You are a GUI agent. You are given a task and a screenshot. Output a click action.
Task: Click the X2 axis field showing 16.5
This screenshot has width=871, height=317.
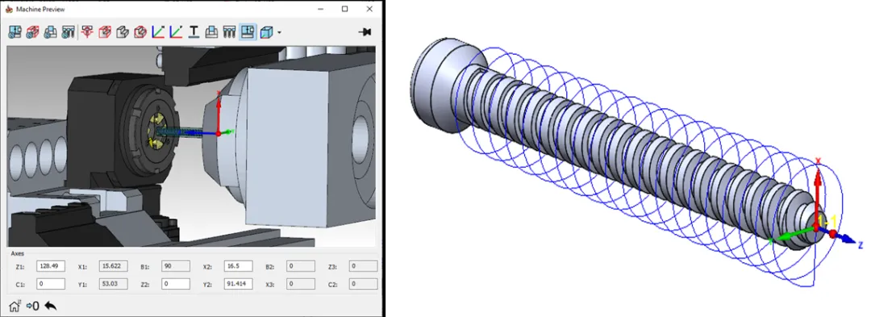tap(238, 266)
